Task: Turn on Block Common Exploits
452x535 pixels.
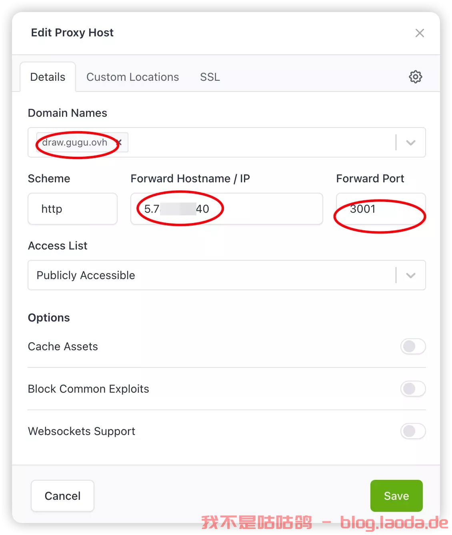Action: (413, 389)
